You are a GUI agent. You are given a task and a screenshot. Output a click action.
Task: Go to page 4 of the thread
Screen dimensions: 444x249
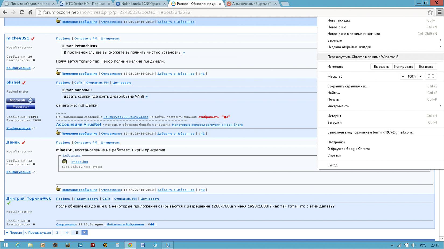[x=67, y=232]
